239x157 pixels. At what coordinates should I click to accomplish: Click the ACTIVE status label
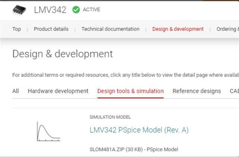tap(91, 10)
